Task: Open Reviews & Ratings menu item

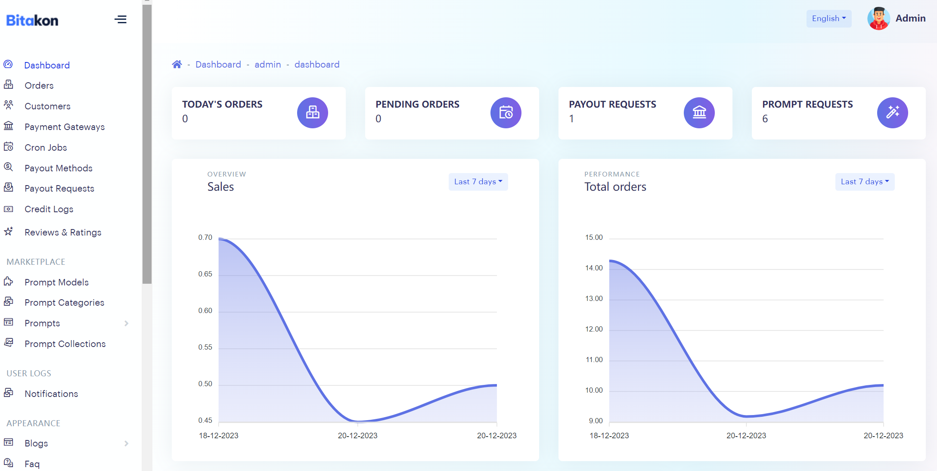Action: click(x=63, y=232)
